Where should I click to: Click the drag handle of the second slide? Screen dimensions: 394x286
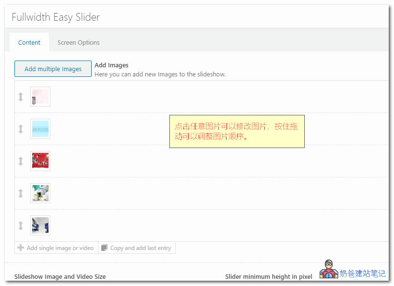pyautogui.click(x=21, y=129)
